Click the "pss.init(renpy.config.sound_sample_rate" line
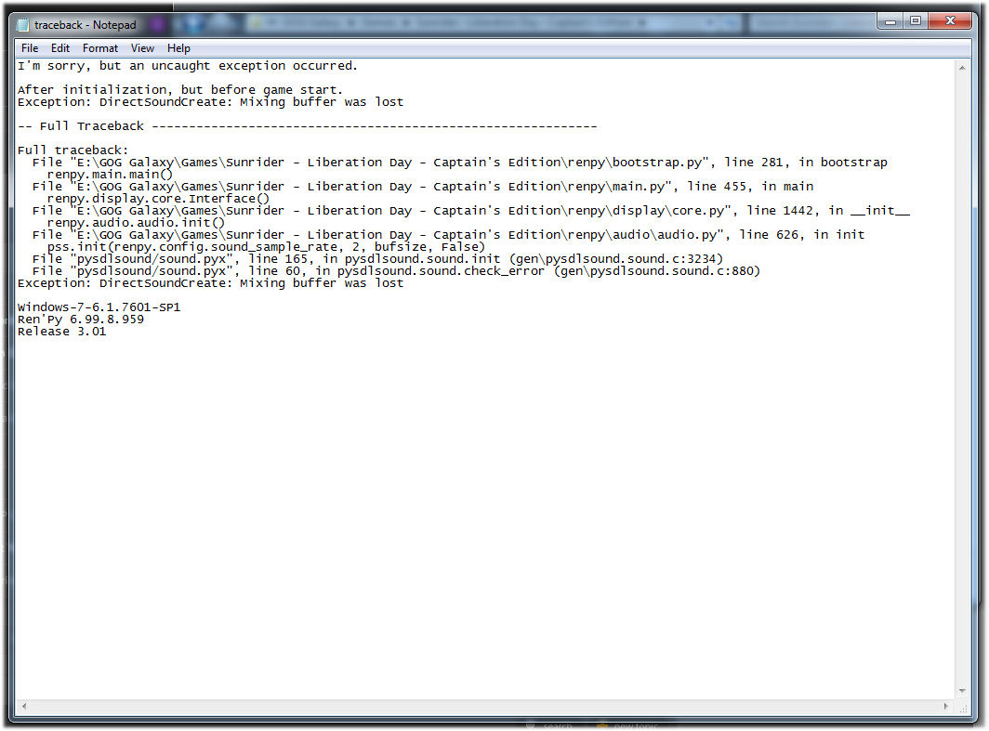Screen dimensions: 989x731 click(266, 247)
